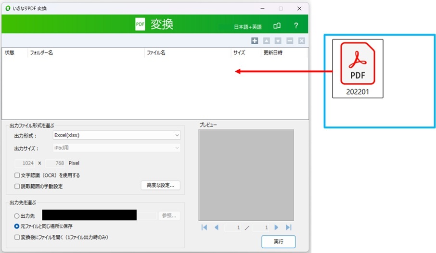Open help with the question mark icon

[296, 26]
